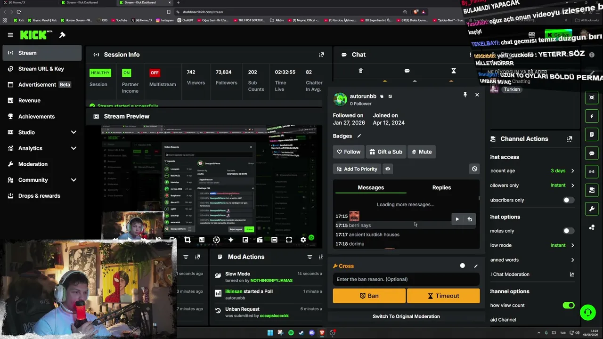The width and height of the screenshot is (603, 339).
Task: Toggle Subscribers only chat
Action: [x=569, y=200]
